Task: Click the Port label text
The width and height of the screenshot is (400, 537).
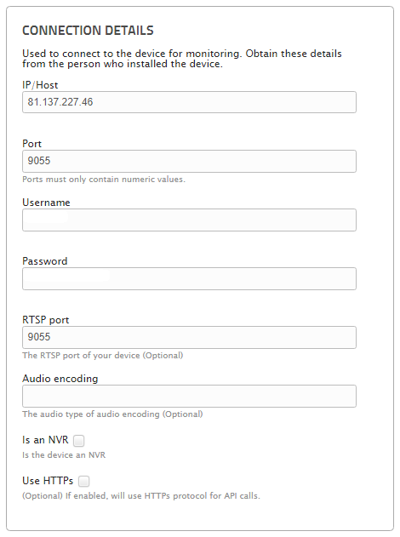Action: pos(31,144)
